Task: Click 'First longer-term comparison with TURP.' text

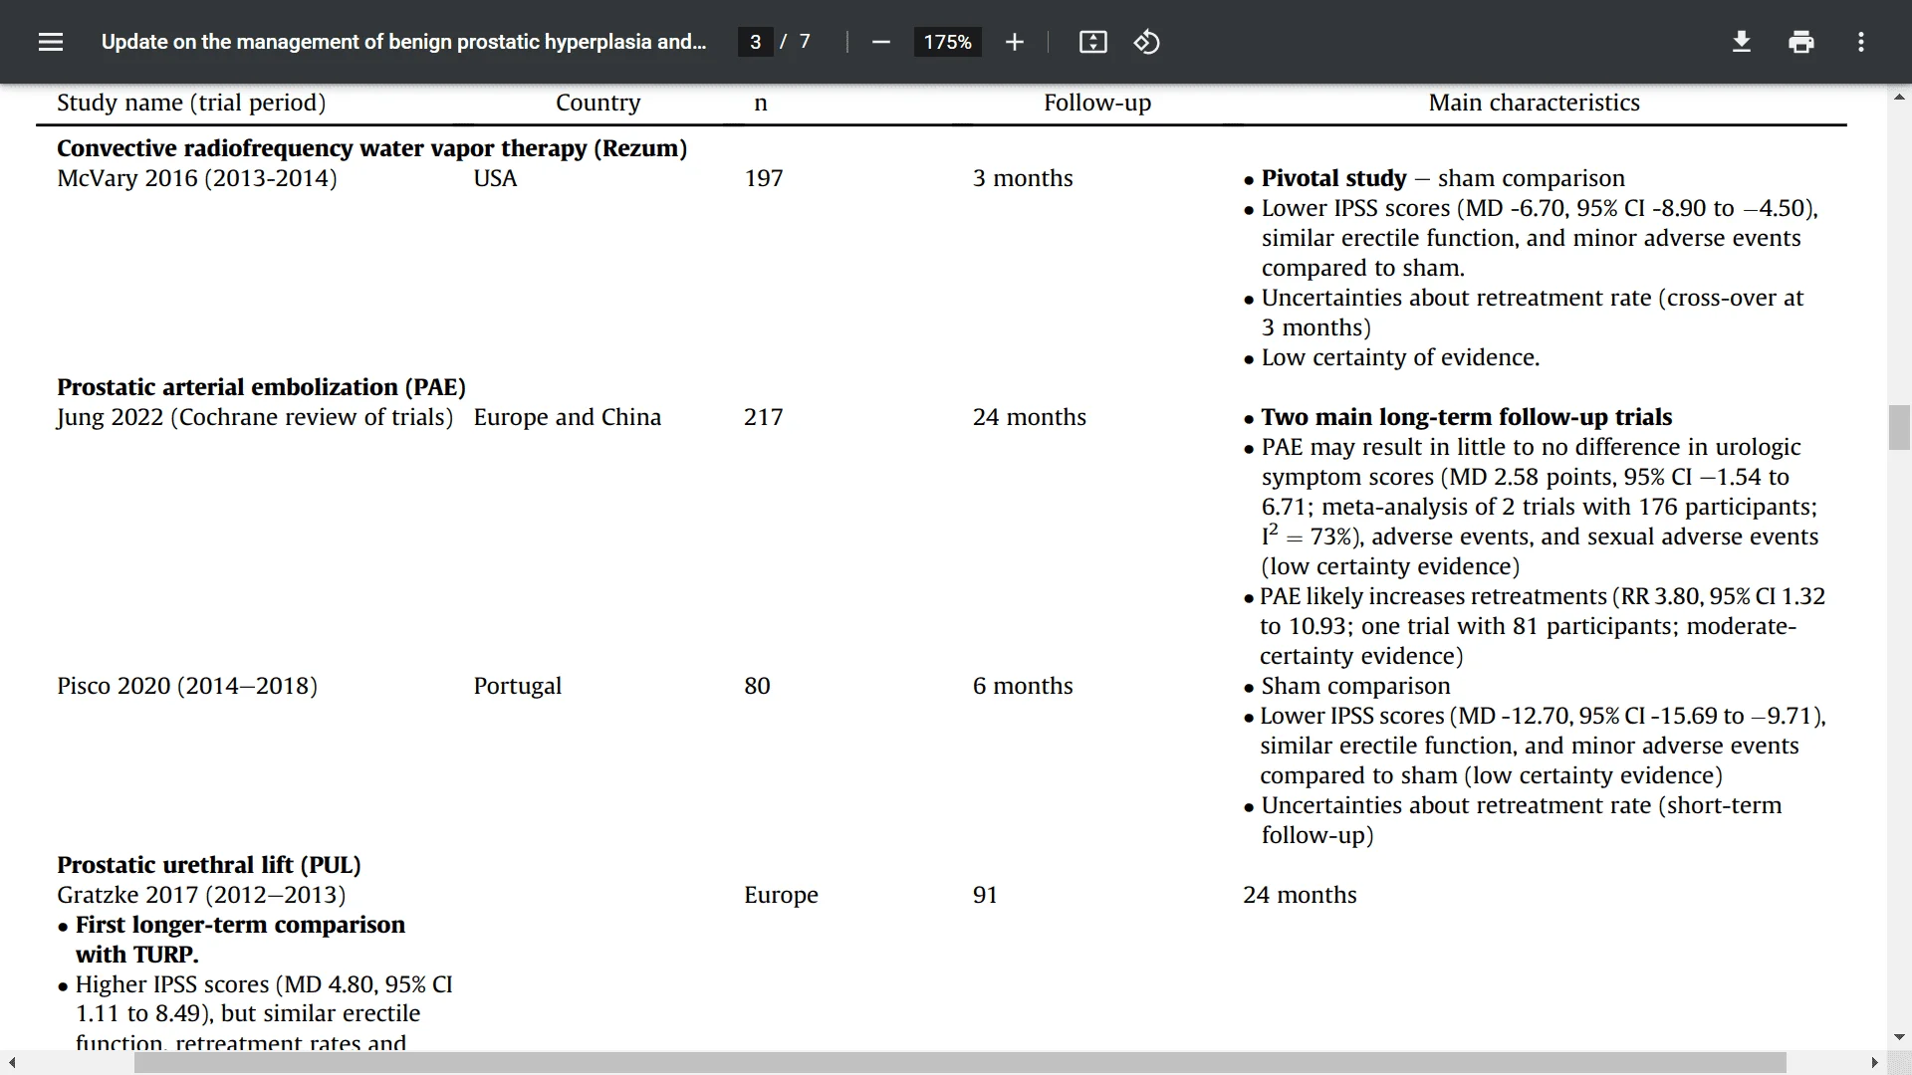Action: [240, 940]
